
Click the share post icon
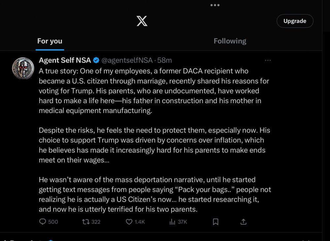coord(244,222)
